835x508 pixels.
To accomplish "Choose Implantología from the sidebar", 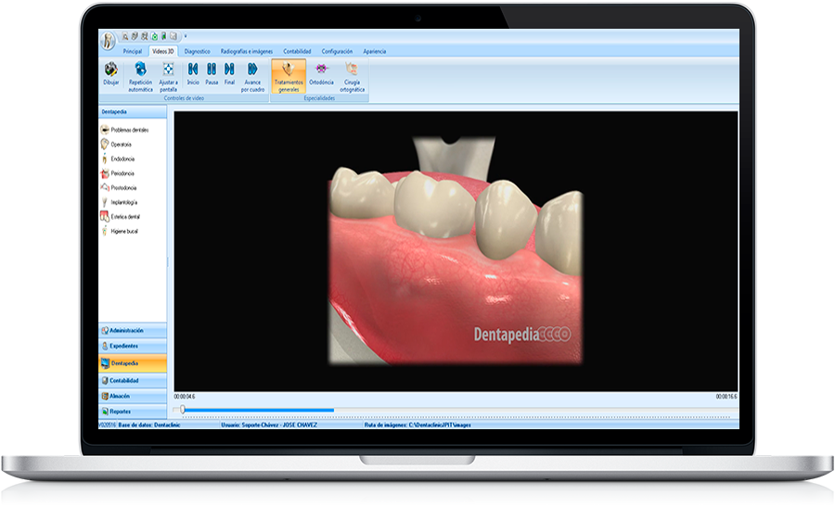I will point(124,202).
